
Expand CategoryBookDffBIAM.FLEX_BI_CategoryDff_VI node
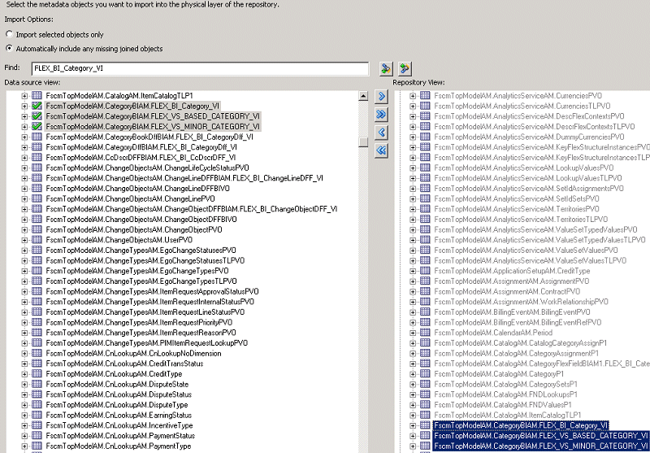tap(24, 137)
